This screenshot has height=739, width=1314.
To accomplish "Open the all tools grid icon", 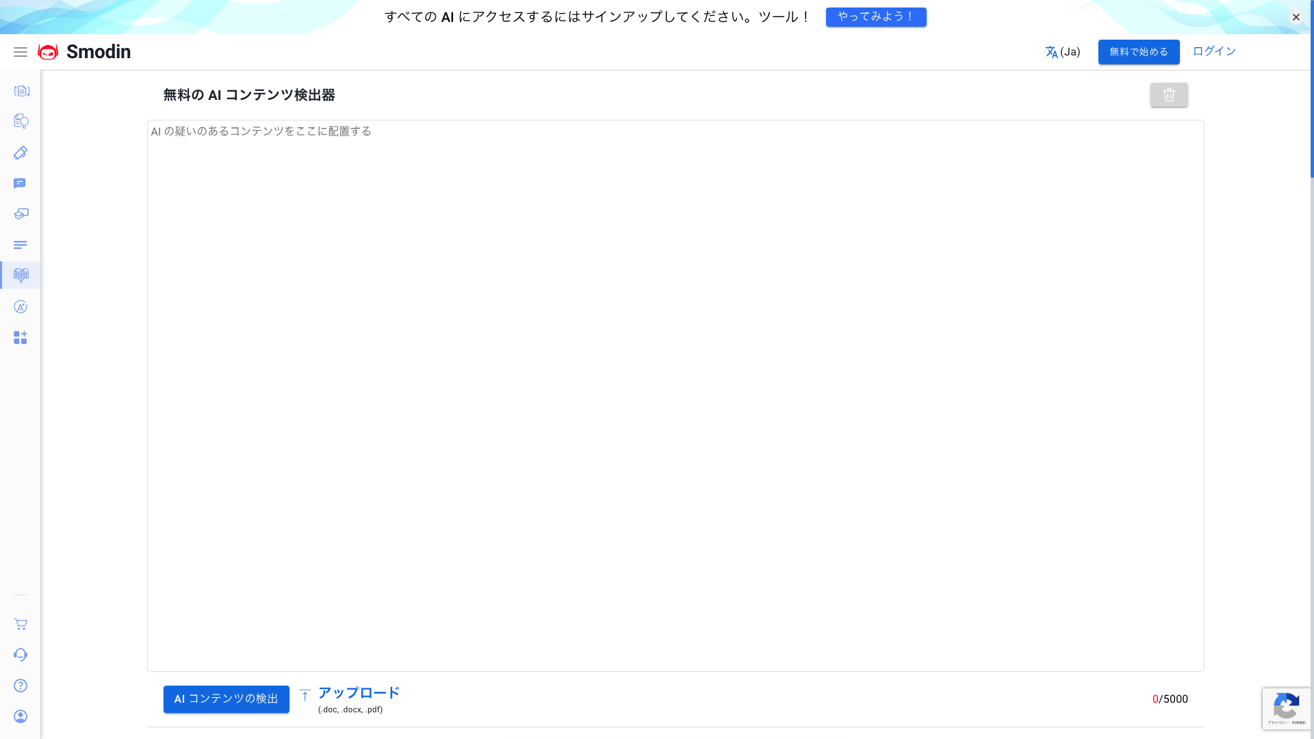I will pos(21,337).
